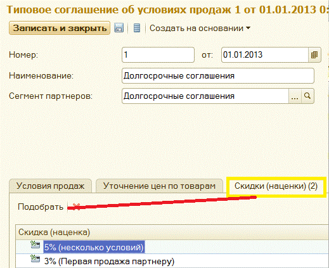This screenshot has width=329, height=268.
Task: Open the list icon next to save
Action: click(137, 28)
